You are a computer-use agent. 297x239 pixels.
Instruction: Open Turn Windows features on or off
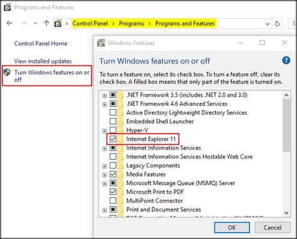click(x=51, y=76)
